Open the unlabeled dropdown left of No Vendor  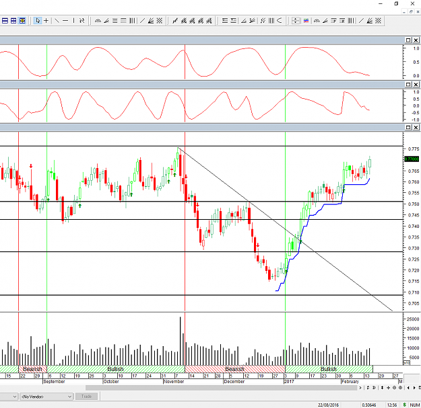pos(9,397)
